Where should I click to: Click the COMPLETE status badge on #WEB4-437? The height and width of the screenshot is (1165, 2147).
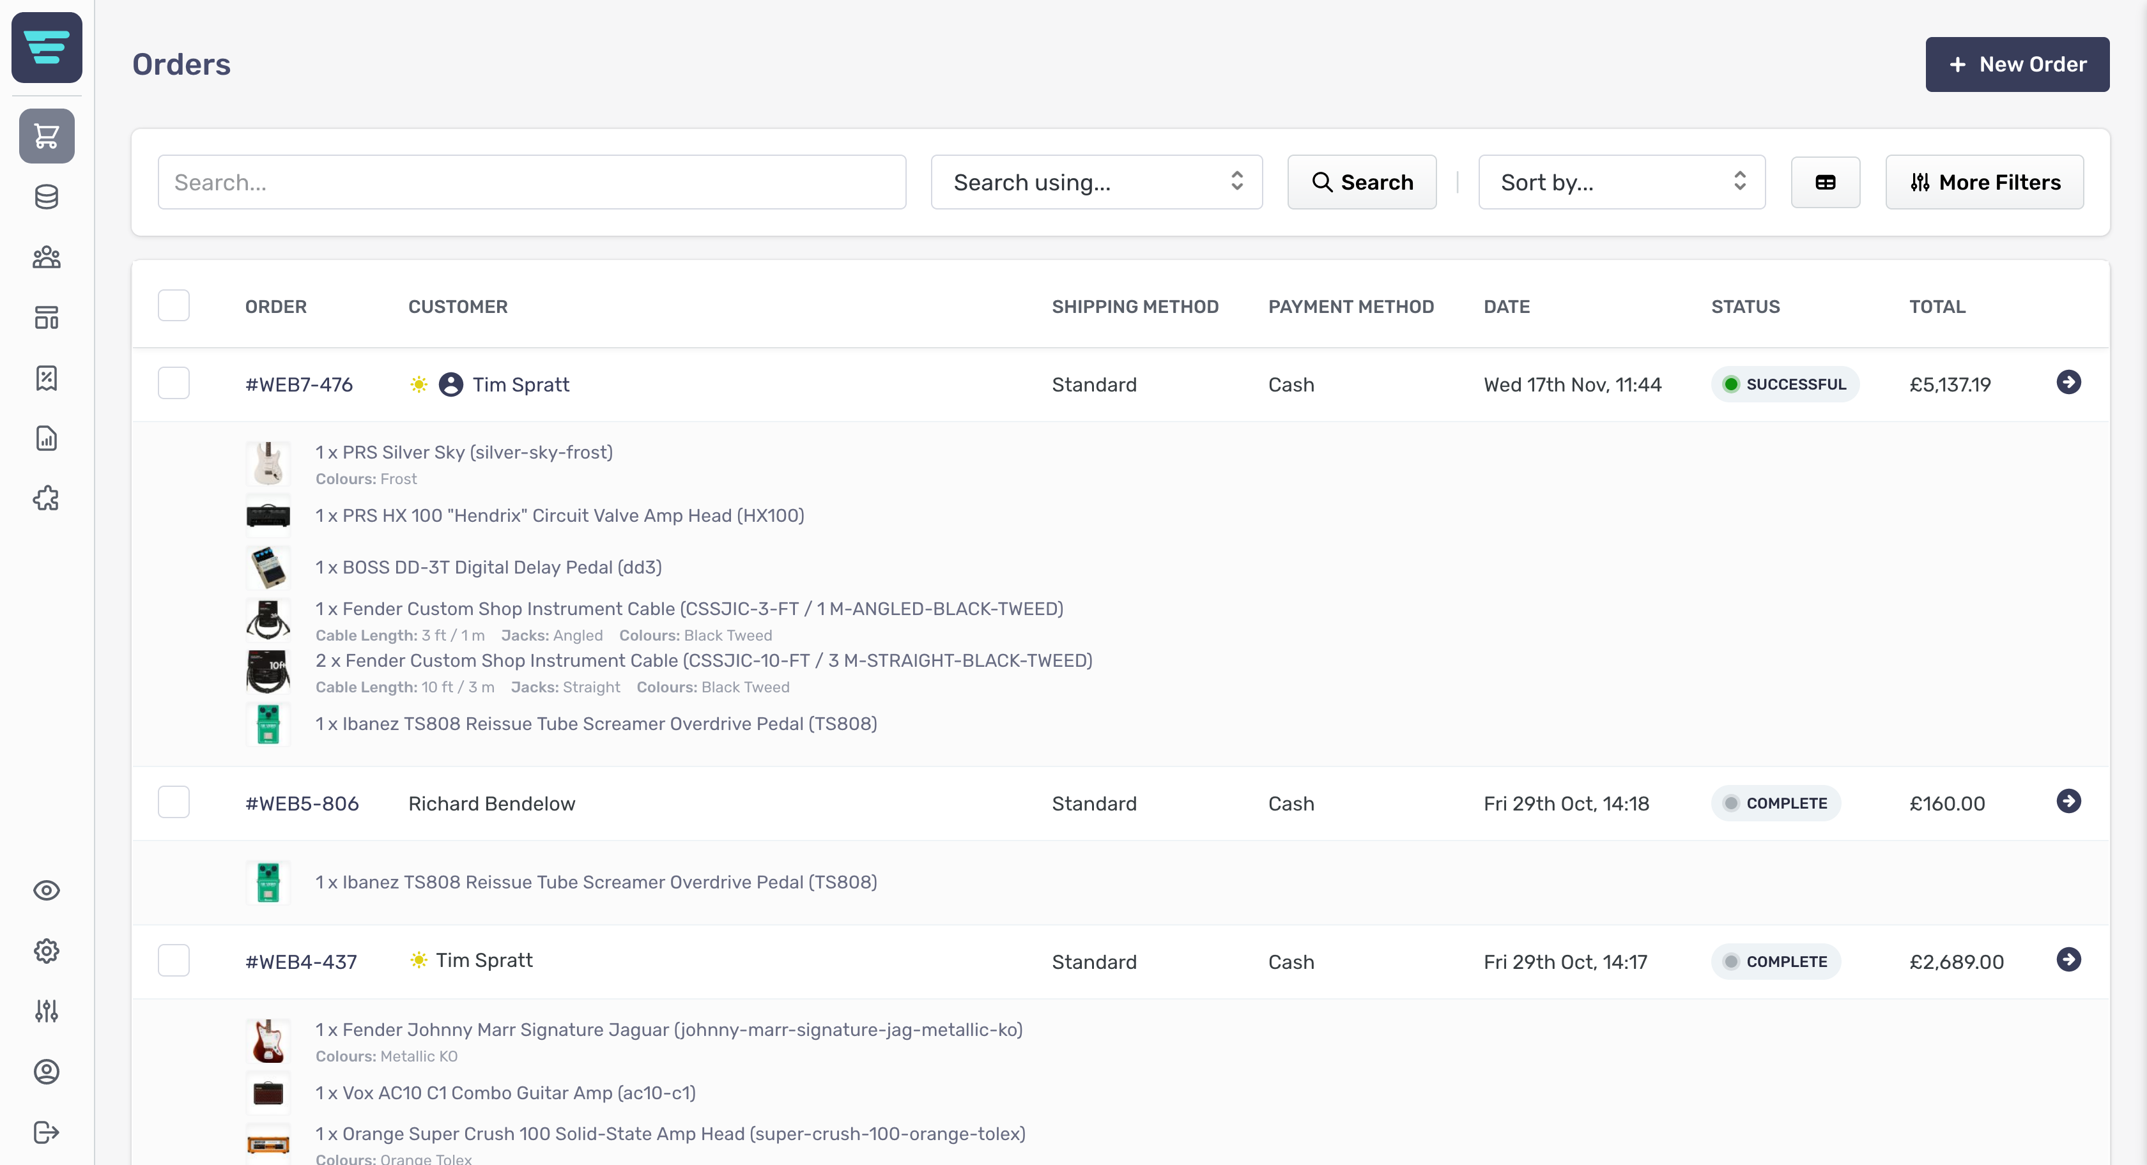tap(1776, 962)
